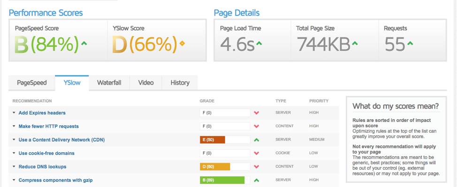Open Use a Content Delivery Network link

(61, 140)
